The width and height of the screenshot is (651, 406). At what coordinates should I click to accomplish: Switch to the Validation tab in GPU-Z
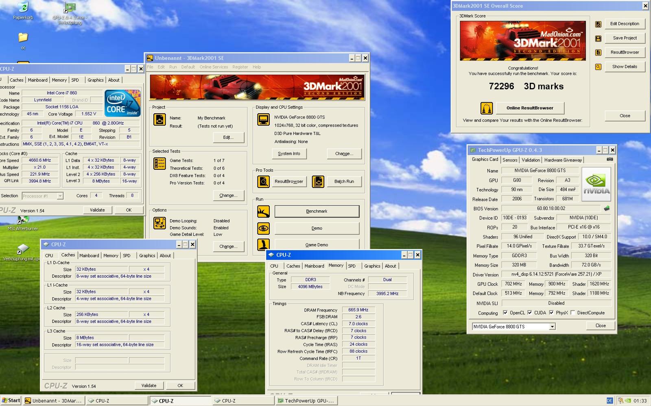[531, 160]
